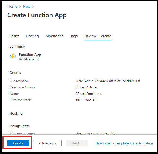Click the Subscription label
The width and height of the screenshot is (158, 154).
tap(19, 81)
